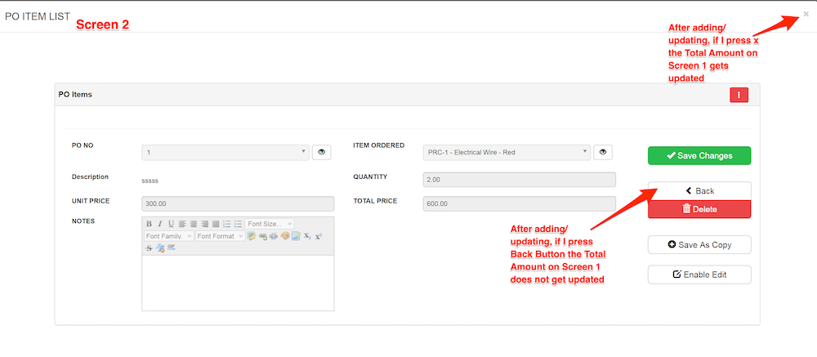Click the add image icon in editor

tap(252, 236)
